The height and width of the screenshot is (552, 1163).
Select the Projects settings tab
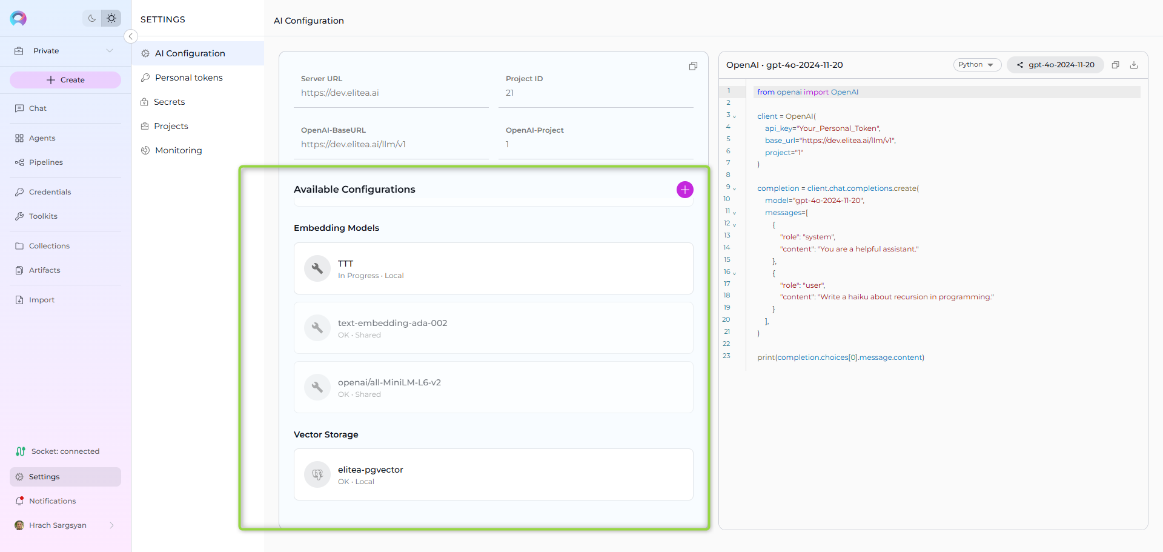[x=198, y=126]
